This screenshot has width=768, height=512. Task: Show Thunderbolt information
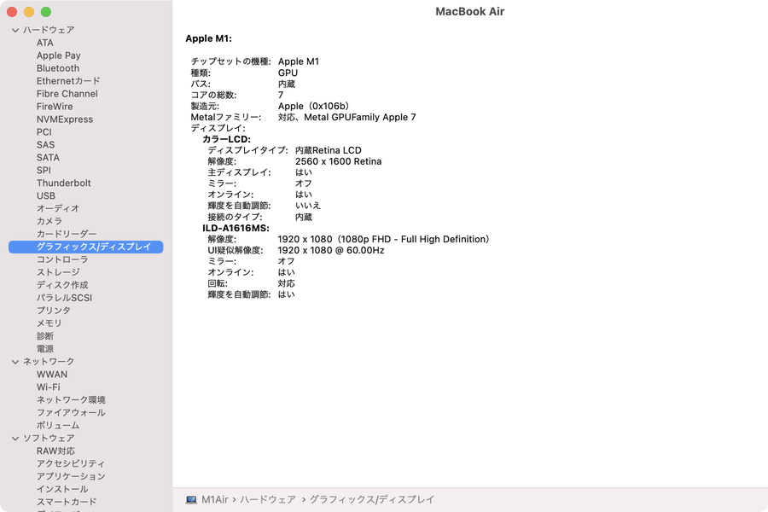point(64,183)
